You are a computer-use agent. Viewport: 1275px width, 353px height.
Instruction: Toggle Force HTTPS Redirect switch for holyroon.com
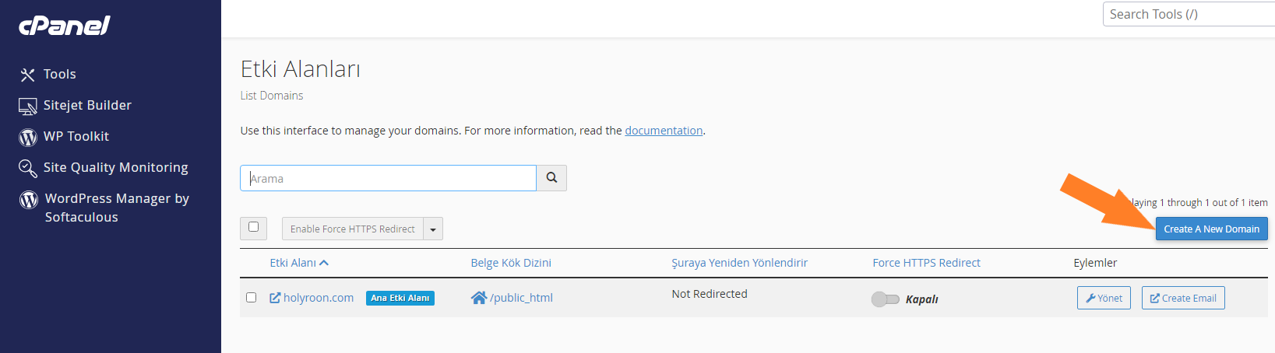point(886,299)
